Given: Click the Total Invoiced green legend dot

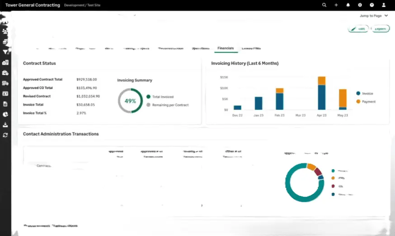Looking at the screenshot, I should coord(148,97).
